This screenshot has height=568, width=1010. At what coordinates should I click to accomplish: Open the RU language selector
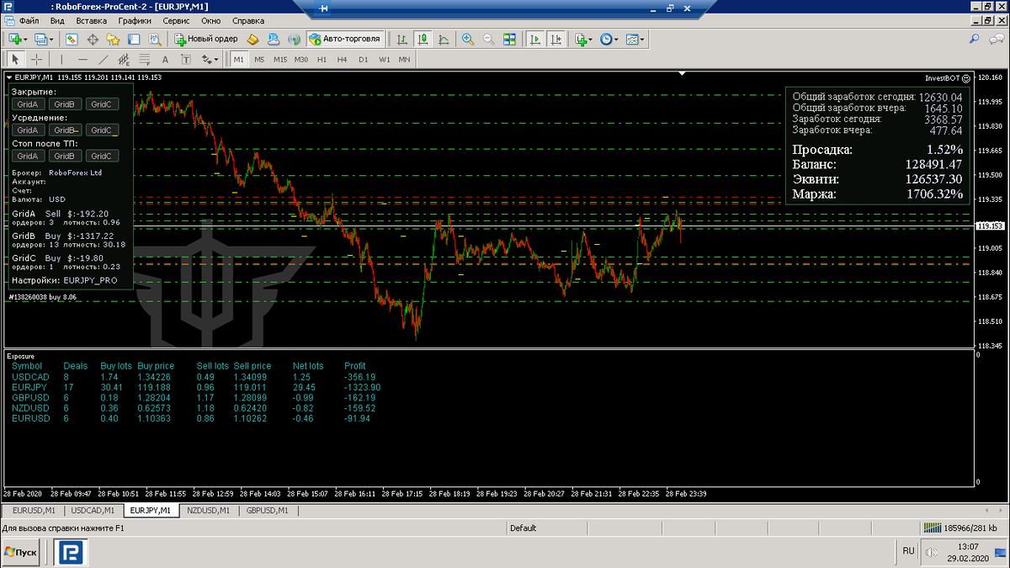click(x=908, y=551)
